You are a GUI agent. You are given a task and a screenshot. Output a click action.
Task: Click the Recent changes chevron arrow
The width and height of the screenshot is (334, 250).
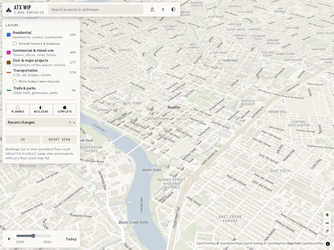[74, 122]
